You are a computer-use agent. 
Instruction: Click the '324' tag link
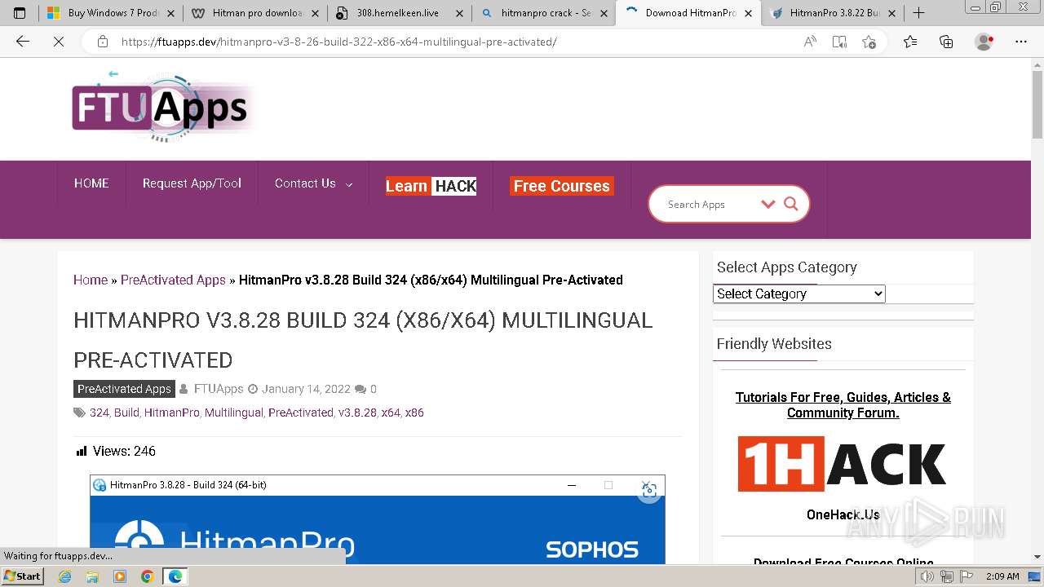(x=100, y=413)
